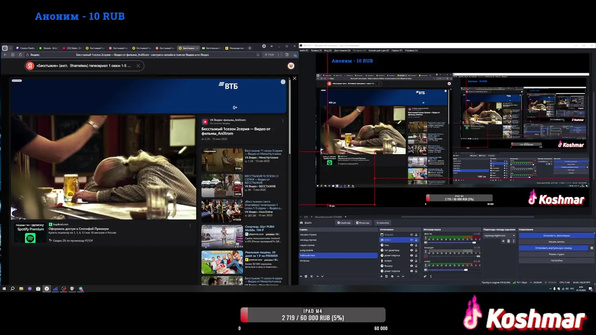Screen dimensions: 596x335
Task: Open the OBS Studio taskbar icon
Action: click(x=64, y=288)
